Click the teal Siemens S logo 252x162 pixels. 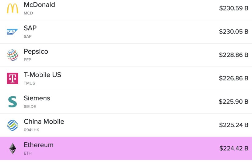click(x=13, y=102)
